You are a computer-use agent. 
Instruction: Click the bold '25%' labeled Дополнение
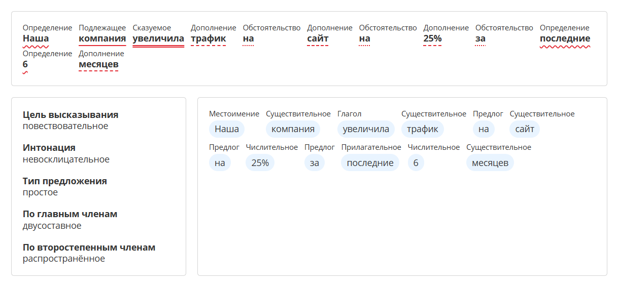(x=432, y=38)
